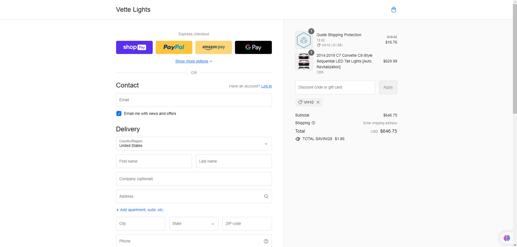Click the discounted price $16.76
The image size is (517, 247).
point(391,42)
